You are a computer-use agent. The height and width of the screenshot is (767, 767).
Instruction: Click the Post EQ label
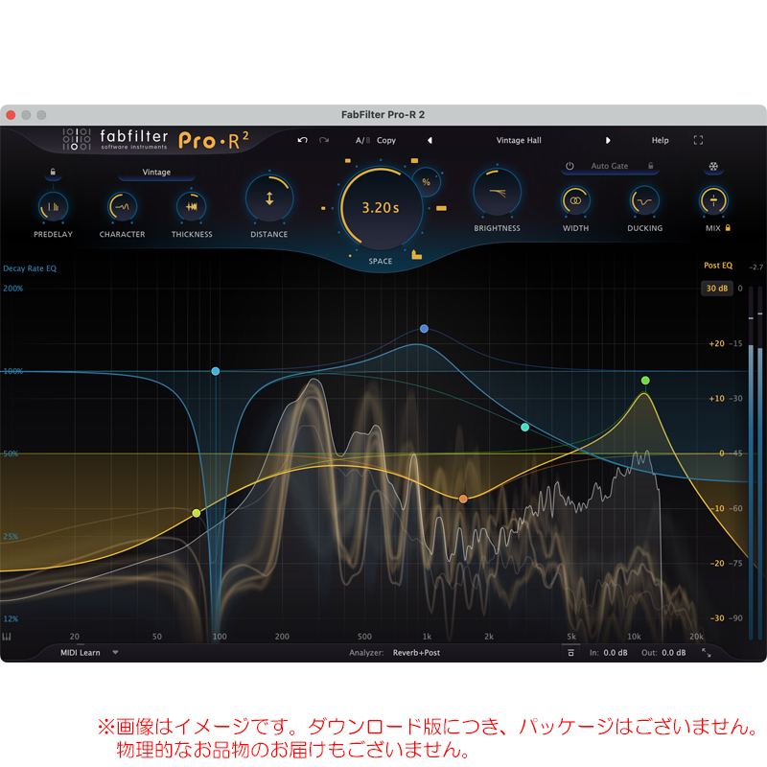(x=718, y=266)
